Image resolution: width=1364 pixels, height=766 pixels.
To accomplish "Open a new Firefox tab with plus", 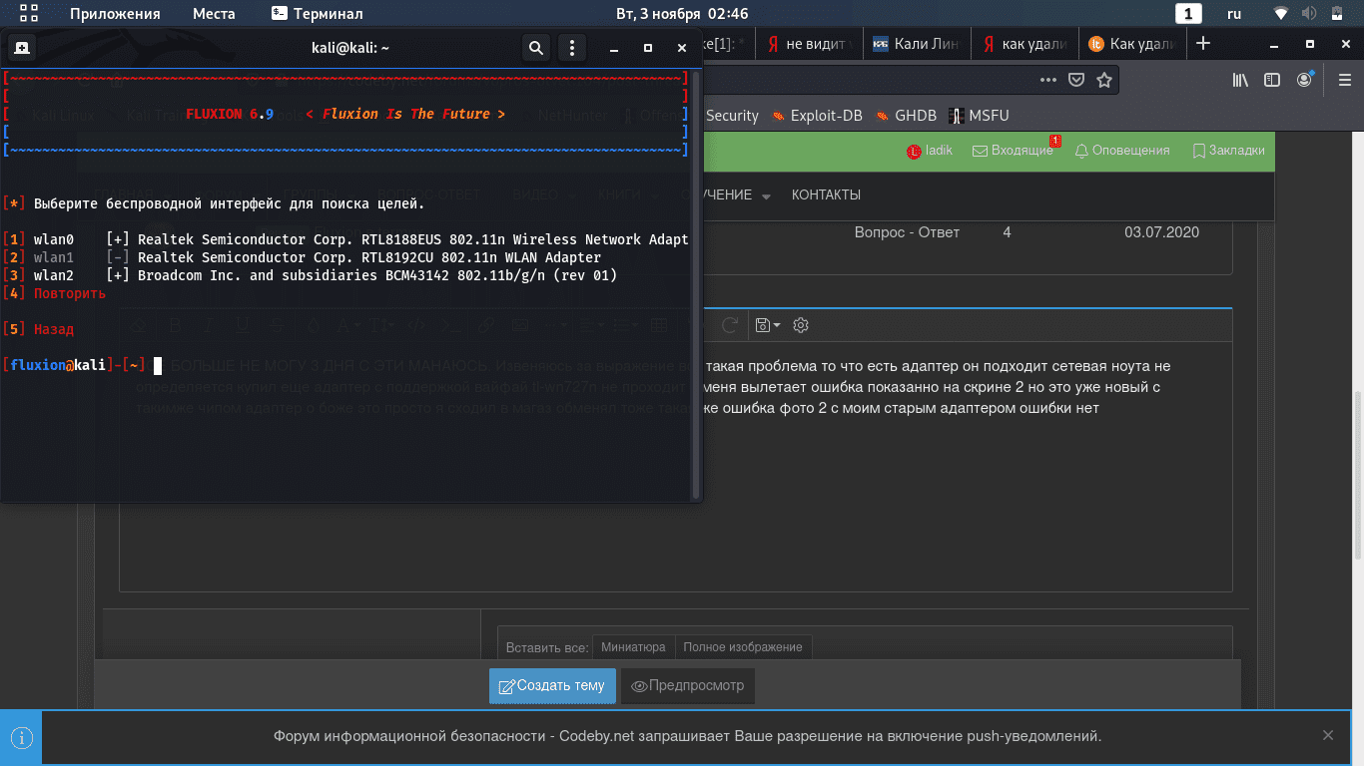I will pyautogui.click(x=1203, y=43).
